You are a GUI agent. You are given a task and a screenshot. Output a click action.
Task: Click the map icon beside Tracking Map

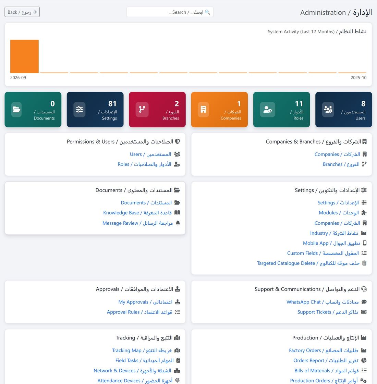point(177,350)
